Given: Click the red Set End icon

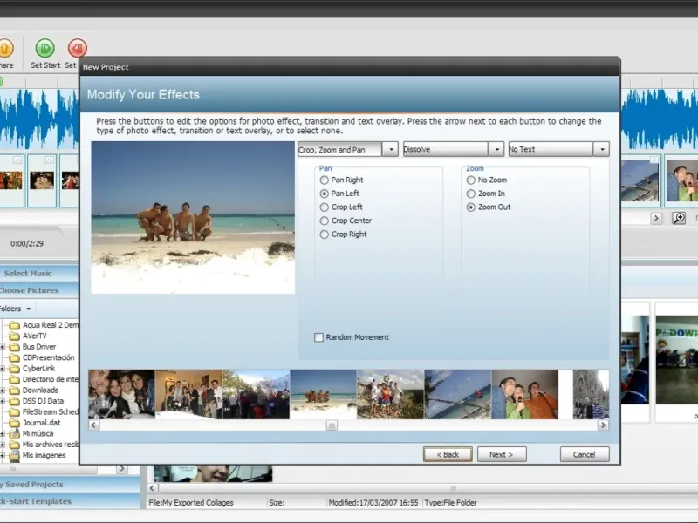Looking at the screenshot, I should 77,48.
